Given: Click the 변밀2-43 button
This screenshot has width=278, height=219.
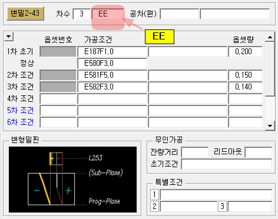Looking at the screenshot, I should (25, 14).
